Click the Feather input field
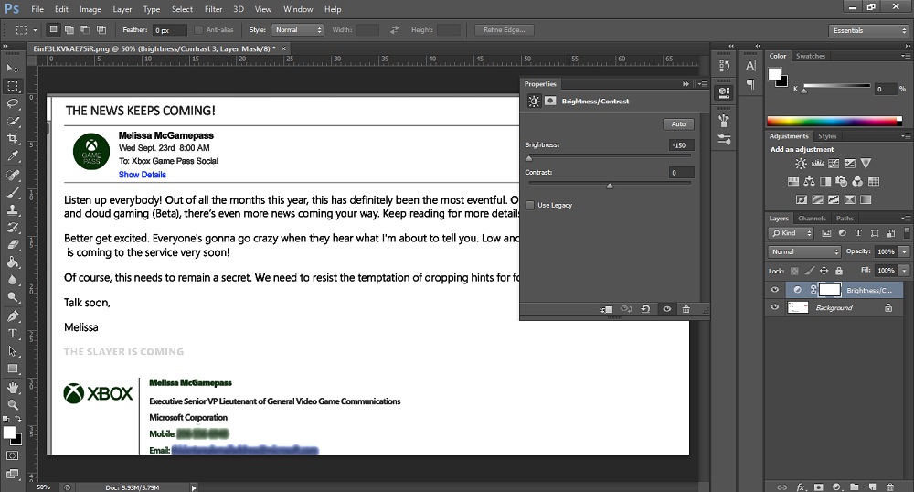This screenshot has width=914, height=492. (x=170, y=30)
